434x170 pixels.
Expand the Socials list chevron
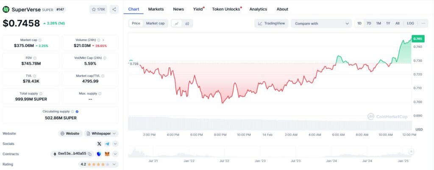[x=115, y=144]
